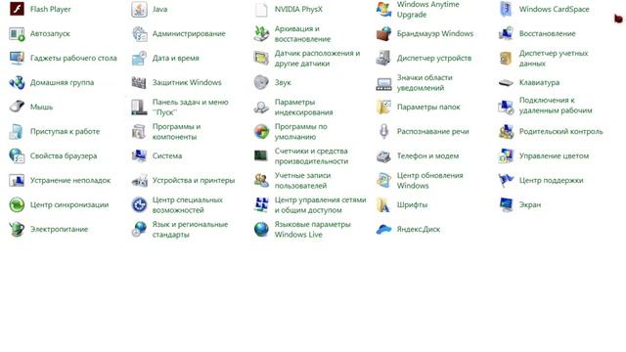Open Учетные записи пользователей link

click(302, 180)
